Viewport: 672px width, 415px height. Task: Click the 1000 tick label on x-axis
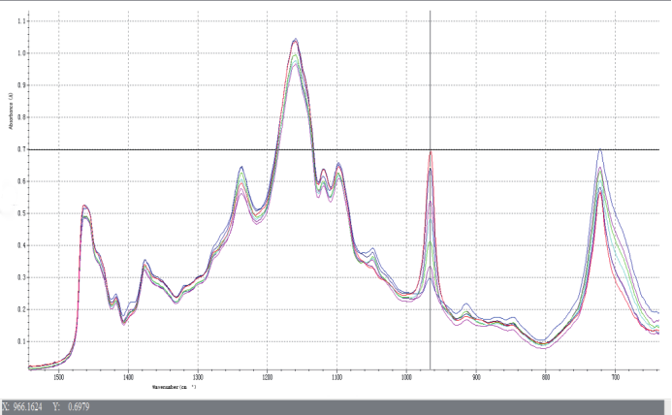click(x=406, y=377)
